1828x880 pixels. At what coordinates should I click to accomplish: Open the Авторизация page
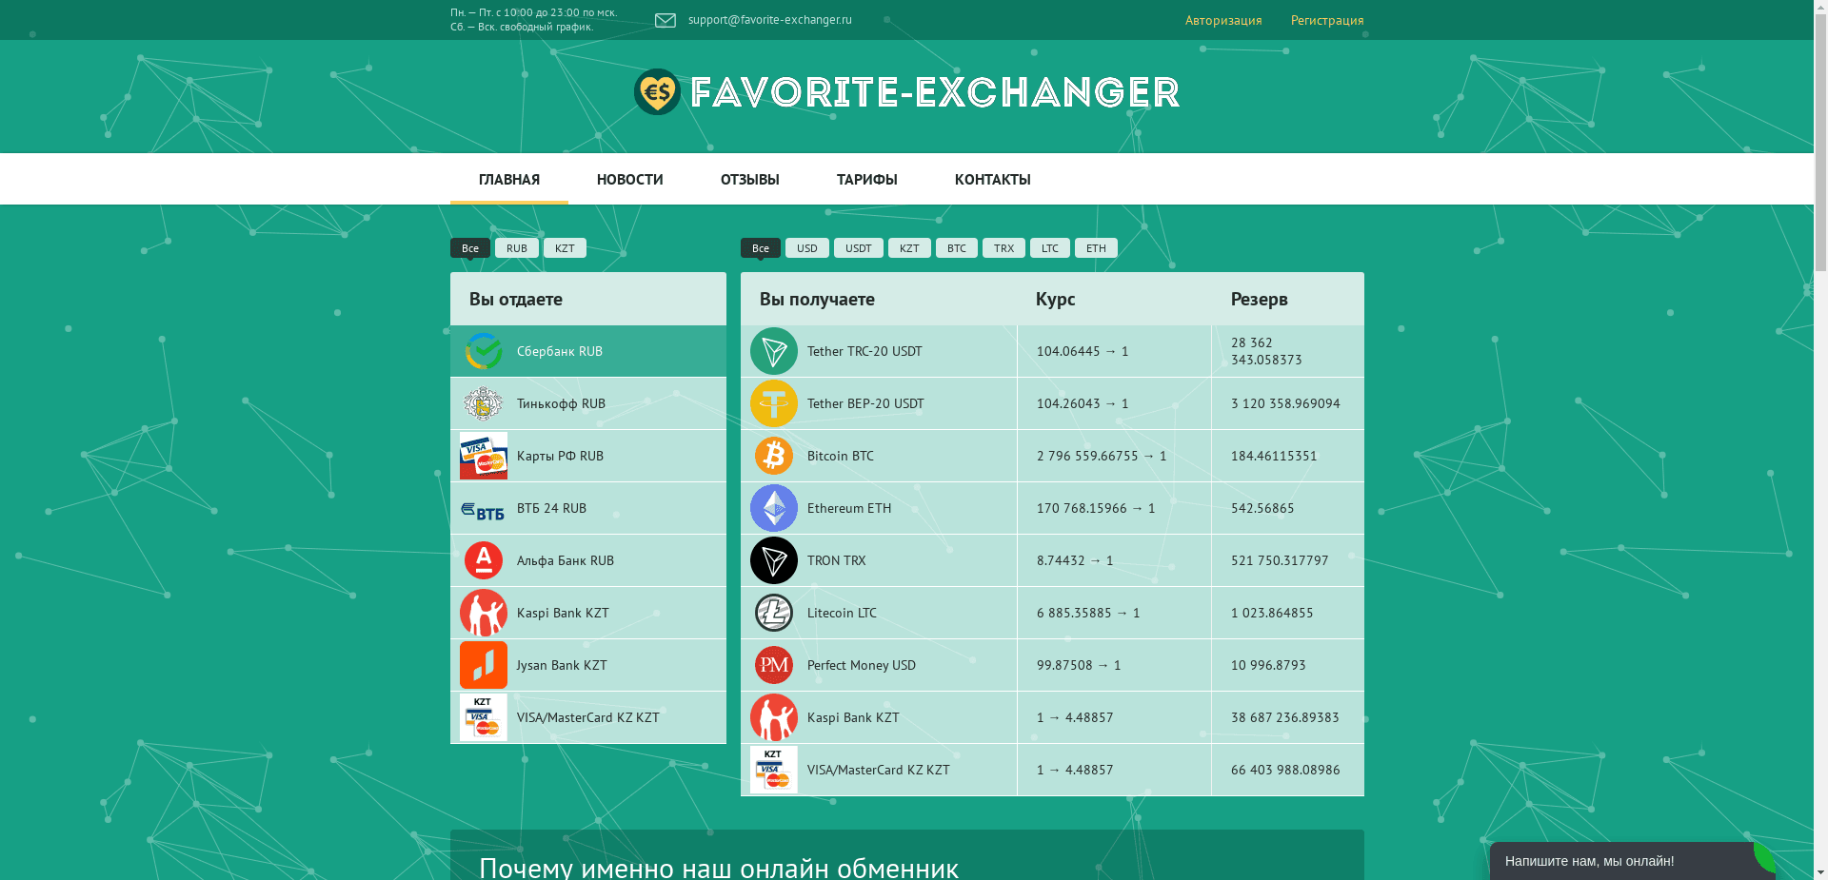pyautogui.click(x=1223, y=20)
